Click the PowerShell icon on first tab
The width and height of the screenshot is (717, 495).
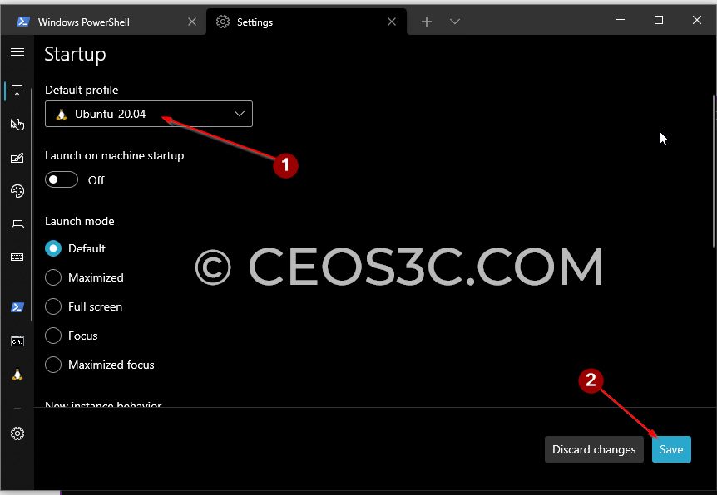tap(22, 22)
